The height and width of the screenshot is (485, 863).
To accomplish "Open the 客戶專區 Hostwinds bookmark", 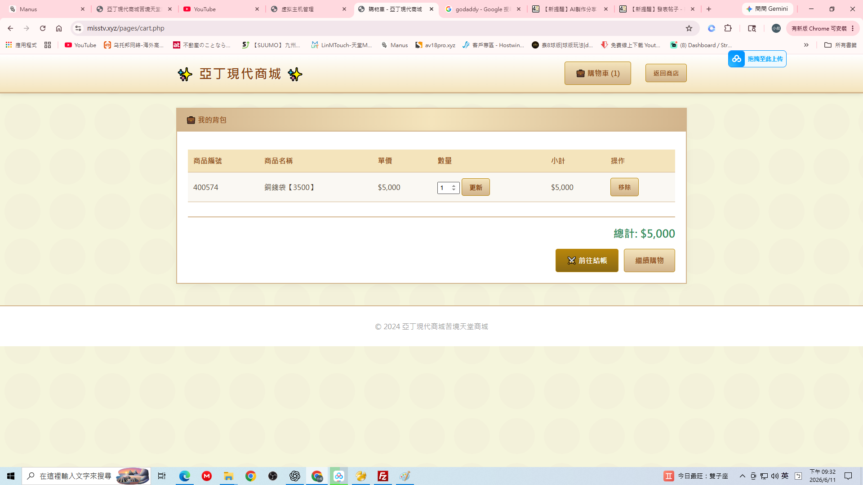I will click(493, 45).
